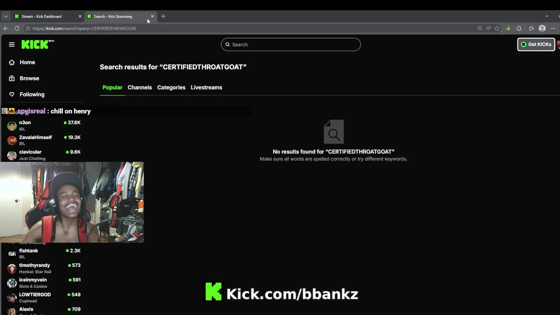Open the browser Extensions menu
The image size is (560, 315).
[x=519, y=28]
